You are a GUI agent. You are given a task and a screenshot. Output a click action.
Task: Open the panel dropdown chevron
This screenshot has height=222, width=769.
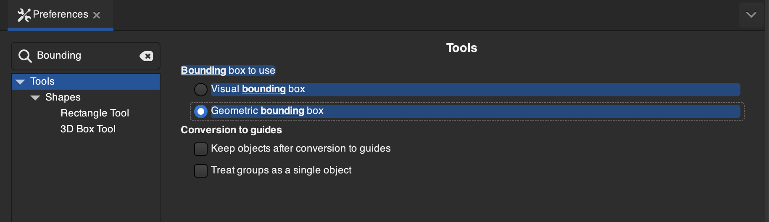pos(751,15)
